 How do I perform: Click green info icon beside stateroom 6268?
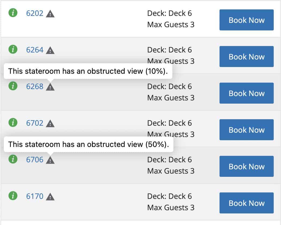pyautogui.click(x=13, y=86)
